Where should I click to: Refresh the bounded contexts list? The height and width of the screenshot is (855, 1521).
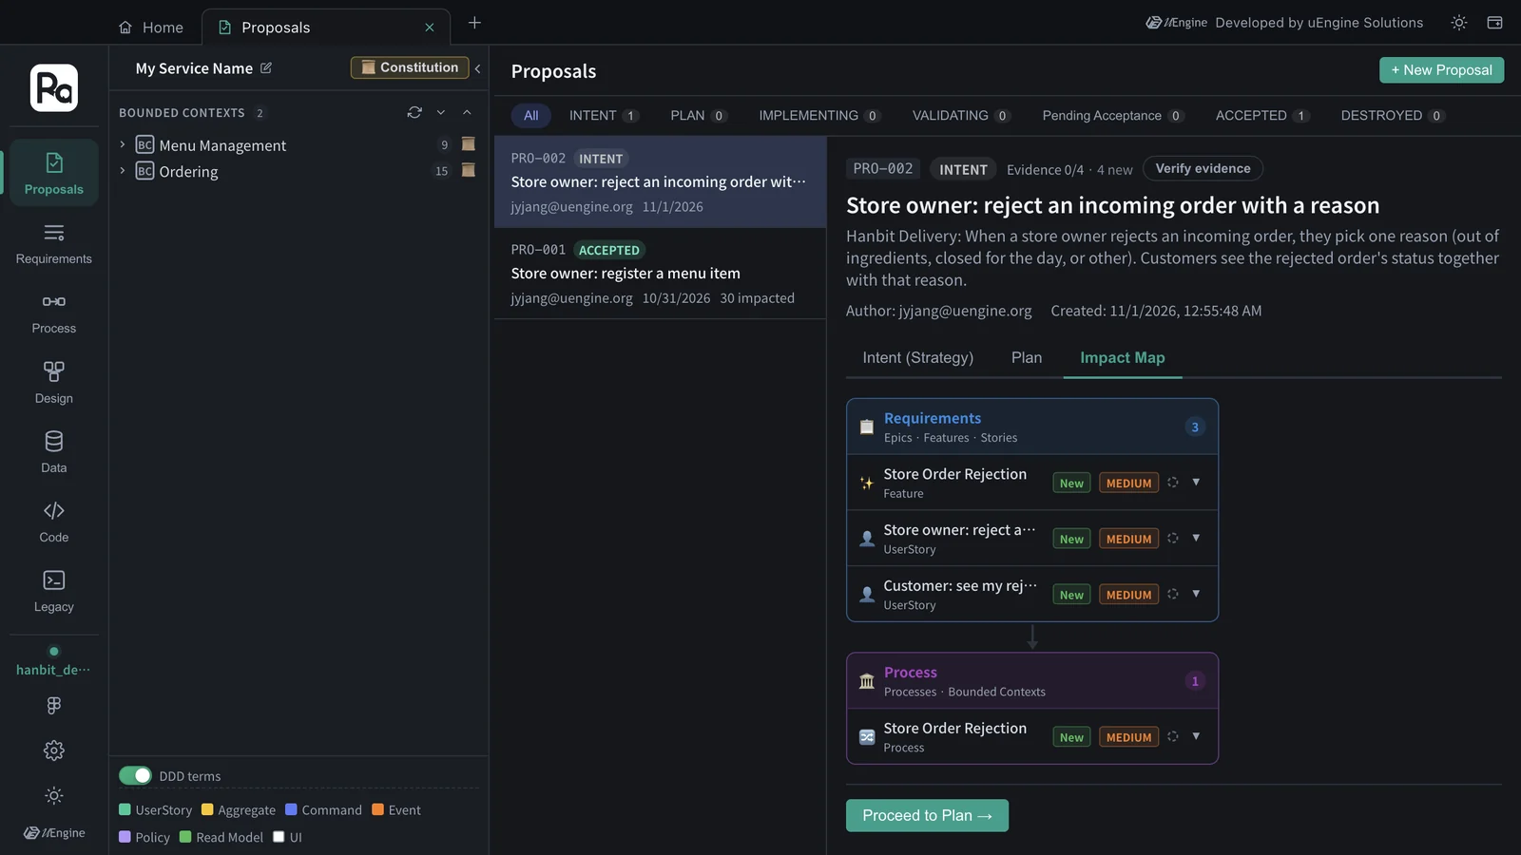coord(414,112)
